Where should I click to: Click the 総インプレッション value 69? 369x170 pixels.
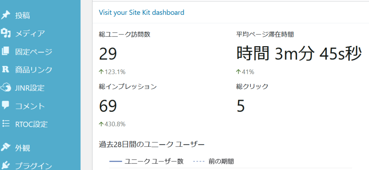[x=108, y=106]
